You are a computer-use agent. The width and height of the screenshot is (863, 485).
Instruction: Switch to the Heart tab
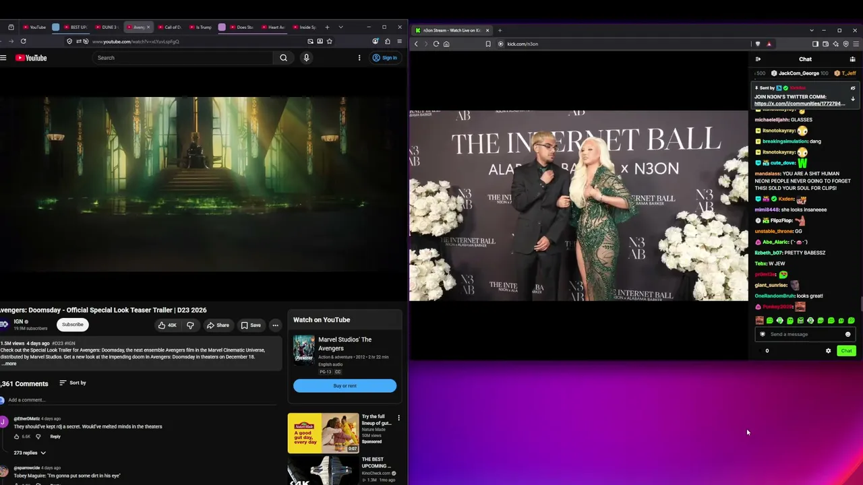point(274,27)
